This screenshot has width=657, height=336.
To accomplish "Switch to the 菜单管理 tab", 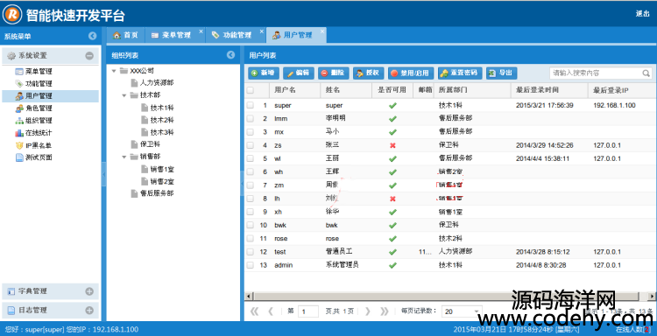I will (x=175, y=35).
